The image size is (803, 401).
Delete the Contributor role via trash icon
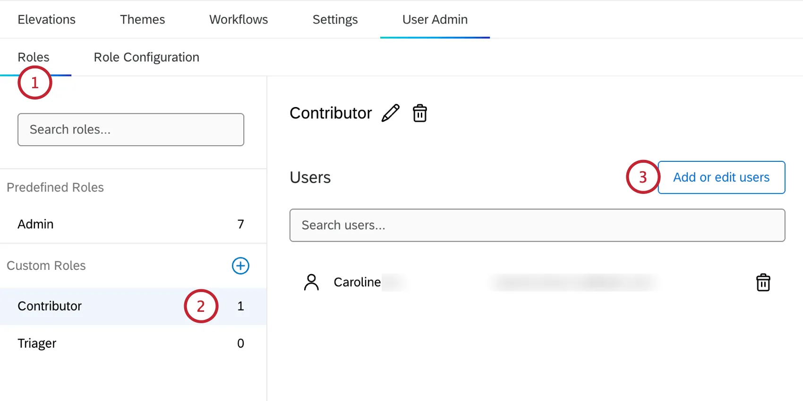[420, 113]
